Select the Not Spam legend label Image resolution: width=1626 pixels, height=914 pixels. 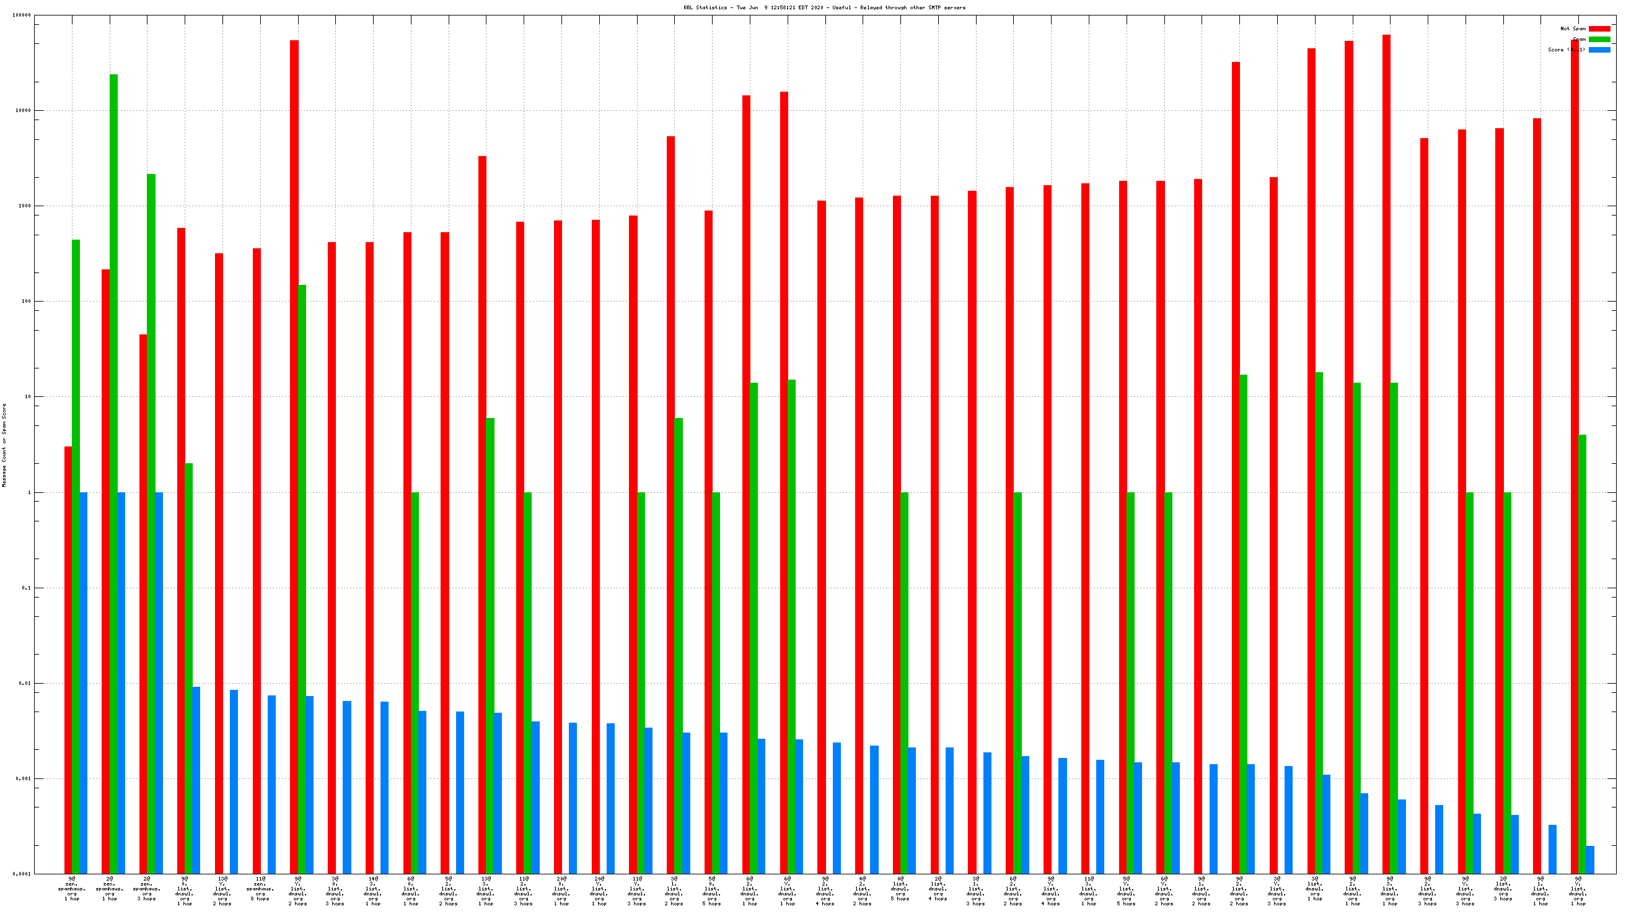(1572, 28)
